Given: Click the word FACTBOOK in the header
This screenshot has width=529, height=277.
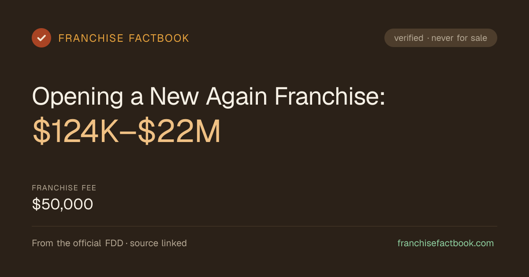Looking at the screenshot, I should [x=159, y=38].
